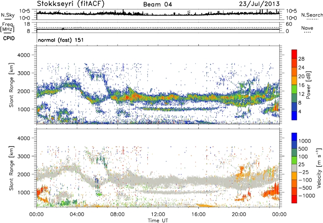Click the "-1000" value on Velocity scale
Image resolution: width=323 pixels, height=223 pixels.
(306, 196)
